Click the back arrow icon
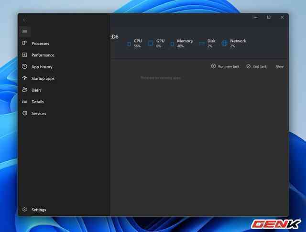This screenshot has height=232, width=306. (24, 20)
